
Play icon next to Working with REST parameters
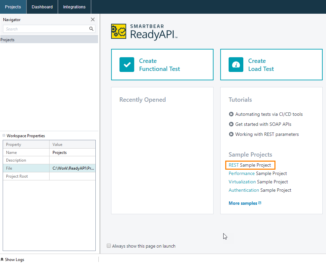231,134
